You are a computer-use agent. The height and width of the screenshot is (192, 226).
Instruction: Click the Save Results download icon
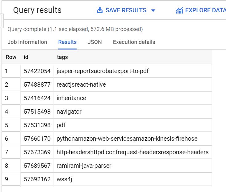(x=100, y=10)
